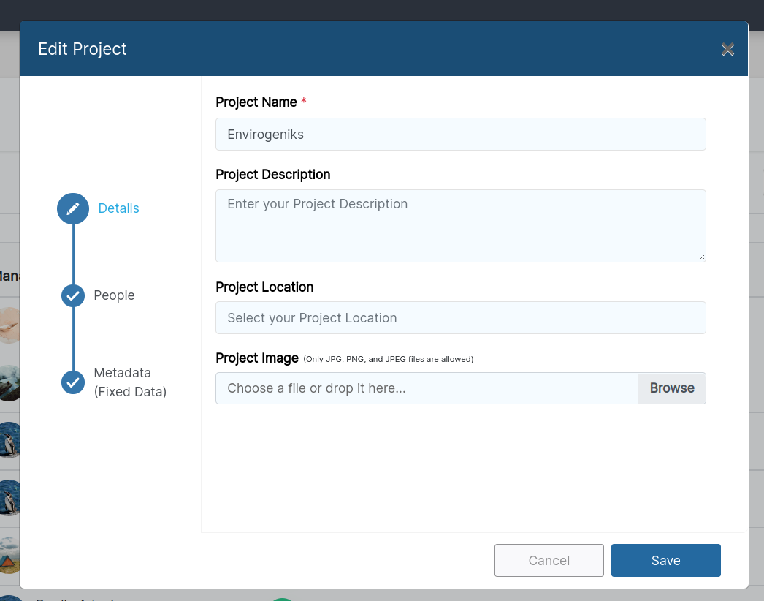Click the Project Name label

[256, 102]
